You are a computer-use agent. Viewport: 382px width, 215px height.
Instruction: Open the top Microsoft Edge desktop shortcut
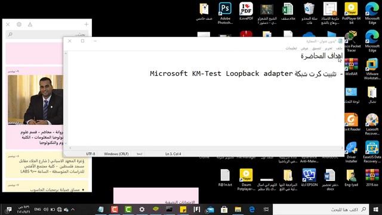(372, 13)
